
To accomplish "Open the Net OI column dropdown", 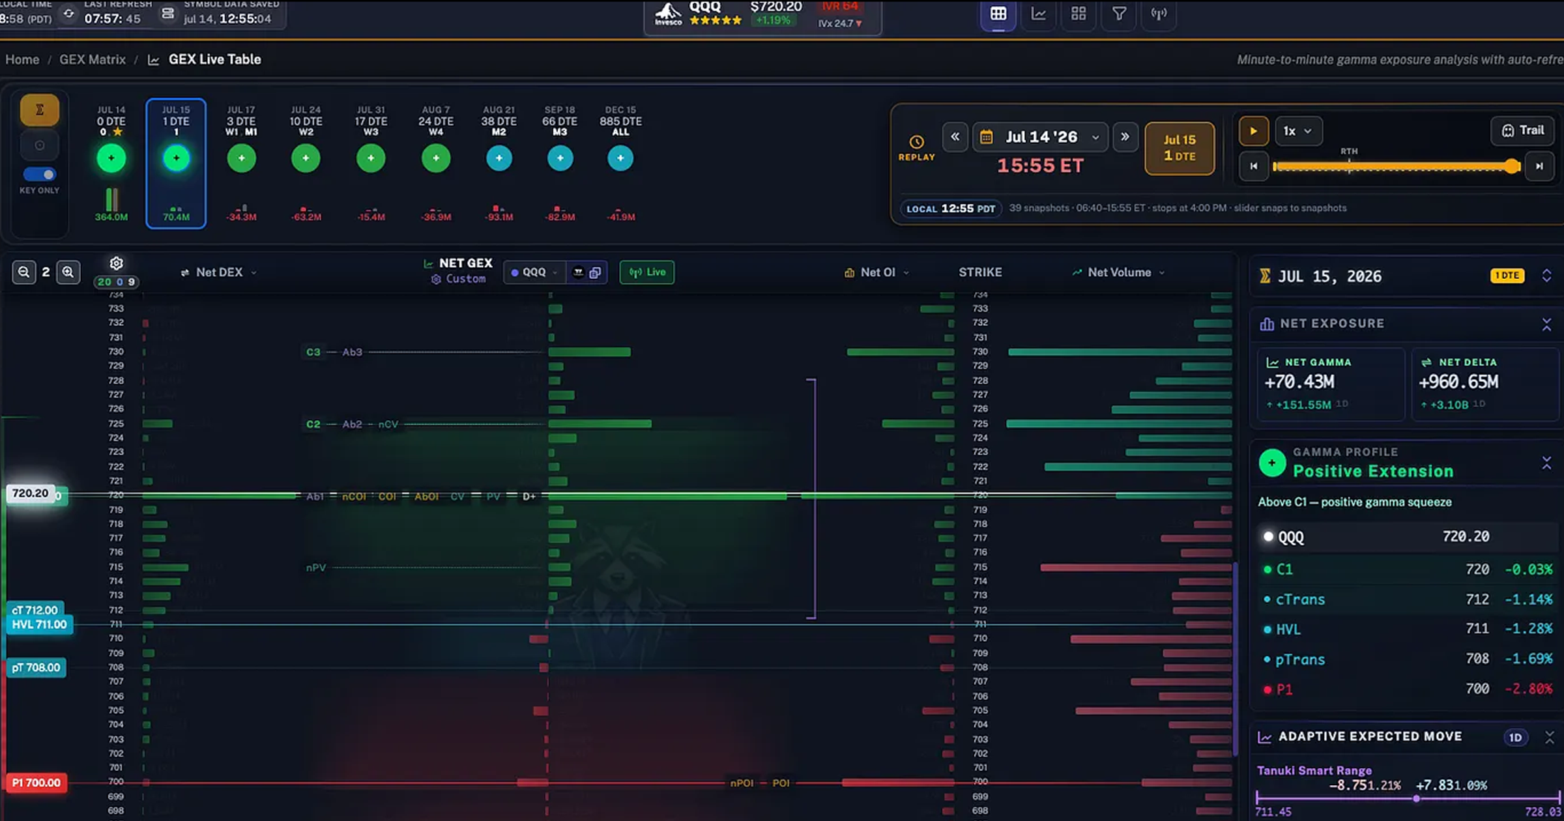I will 877,272.
